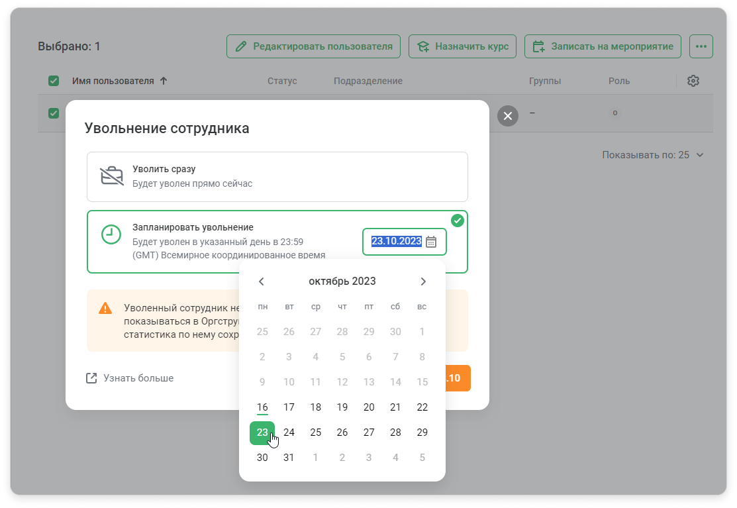This screenshot has width=737, height=508.
Task: Select October 28 in the calendar
Action: pos(395,432)
